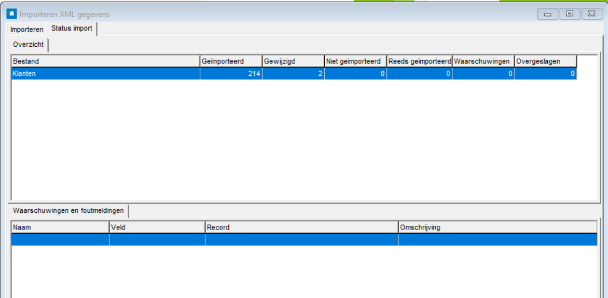
Task: Click the Omschrijving column header
Action: coord(497,227)
